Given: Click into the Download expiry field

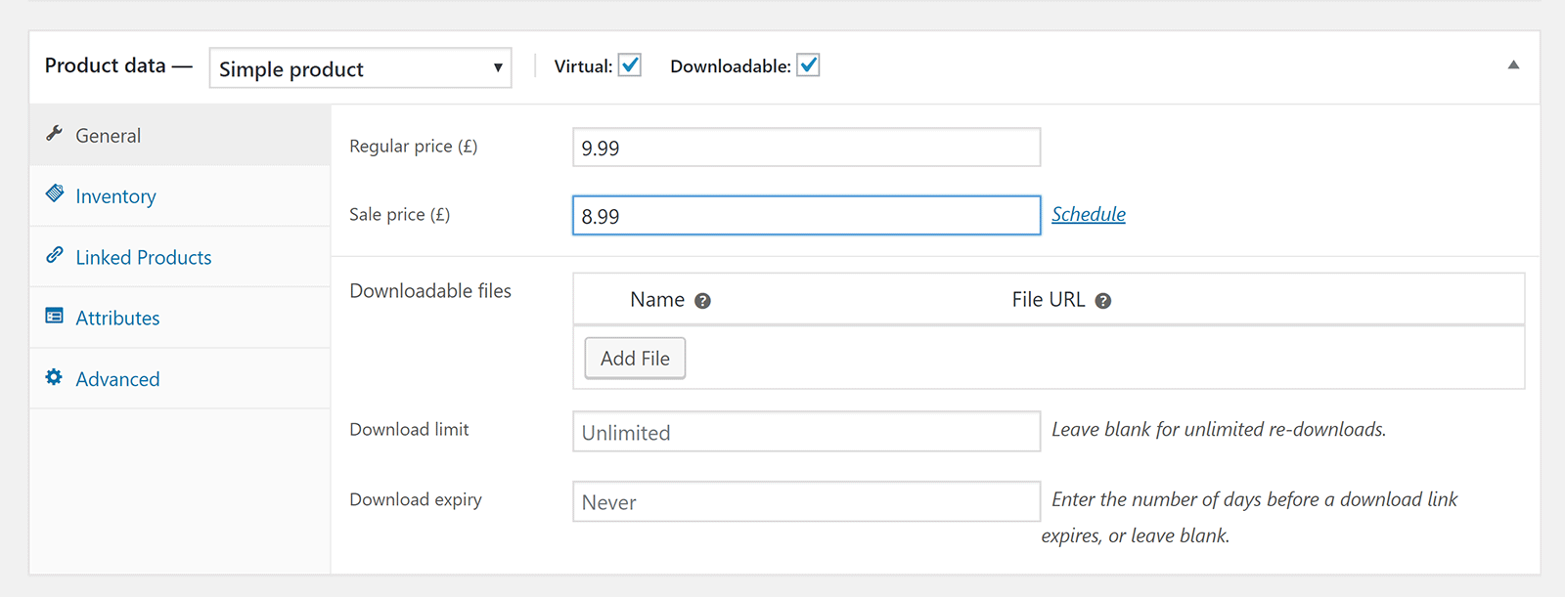Looking at the screenshot, I should click(x=806, y=502).
